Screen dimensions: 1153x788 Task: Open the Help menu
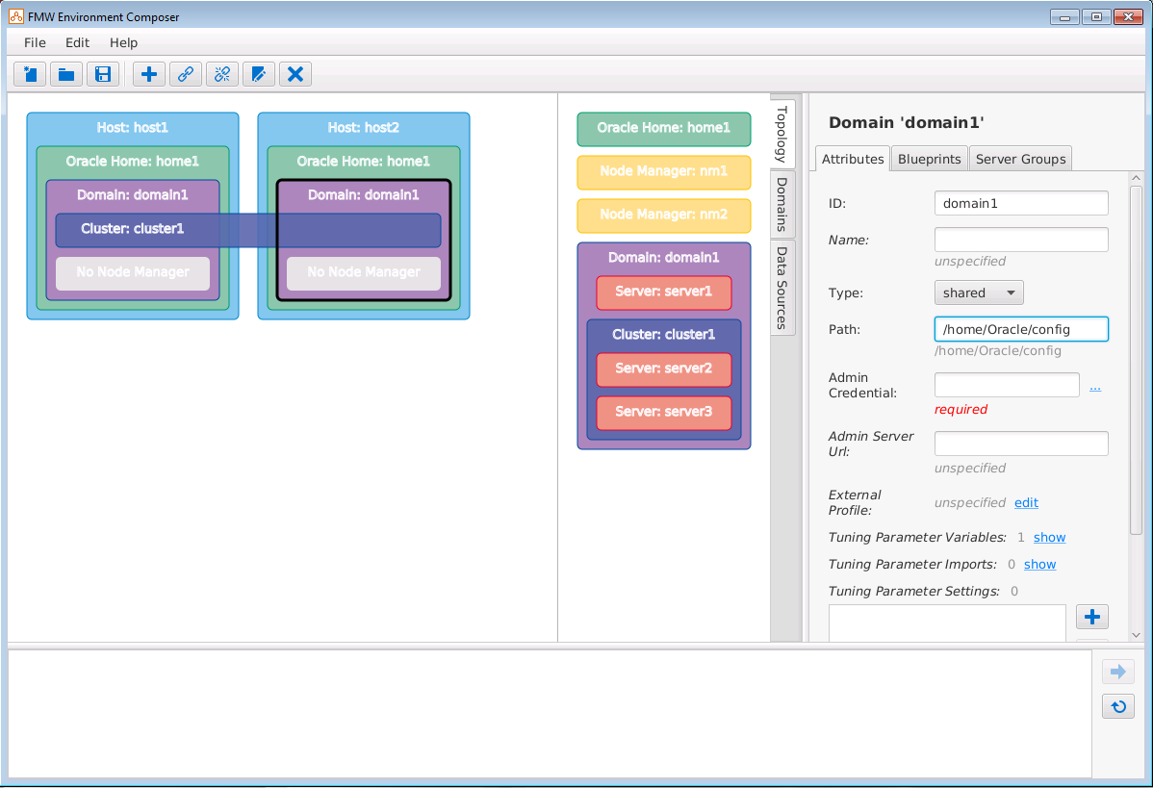(123, 42)
